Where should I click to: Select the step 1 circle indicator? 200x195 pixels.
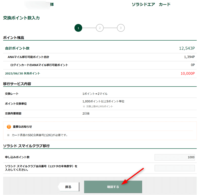(78, 28)
